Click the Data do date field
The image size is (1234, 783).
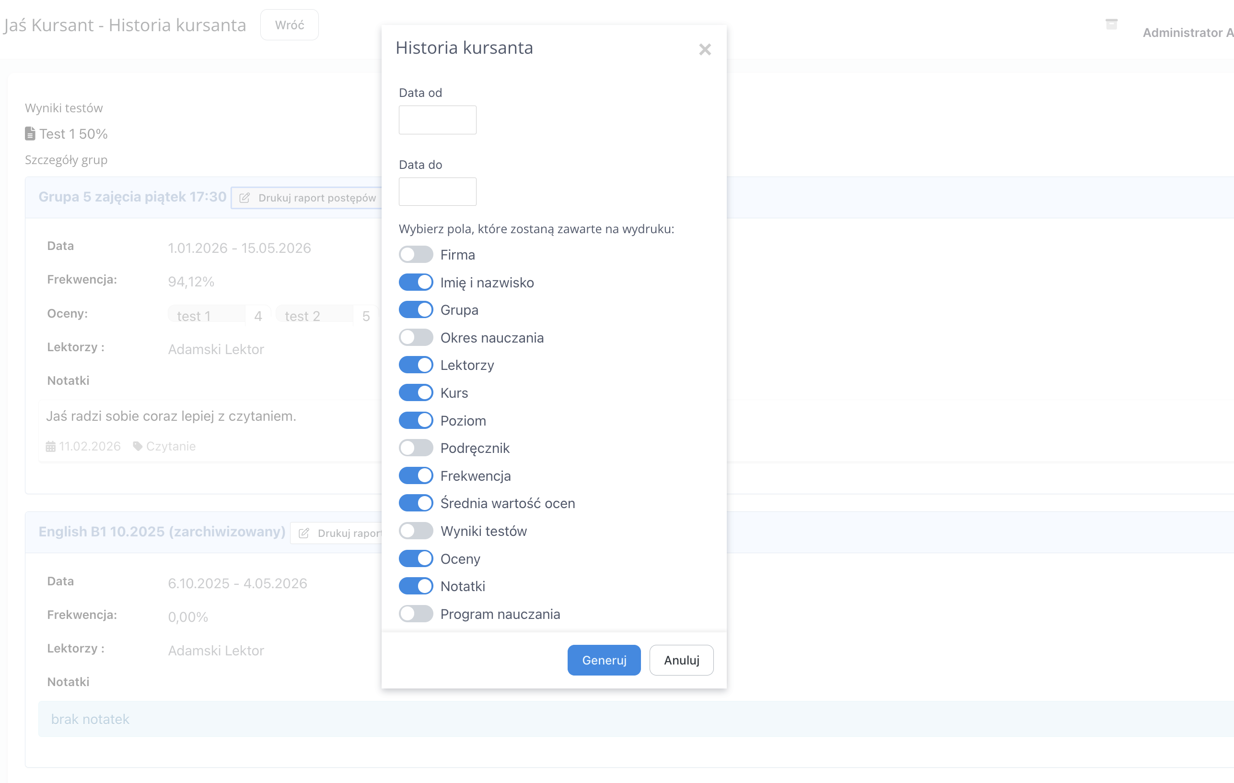[x=437, y=192]
